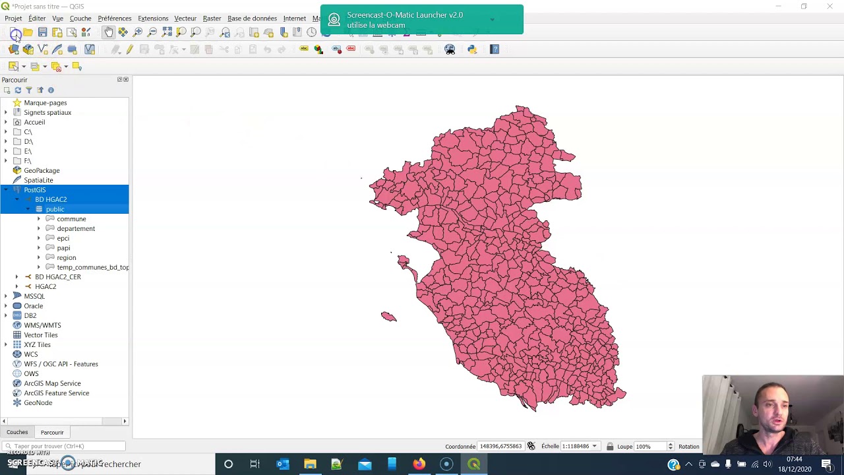Open the MetaSearch globe binoculars icon
This screenshot has height=475, width=844.
pos(450,49)
